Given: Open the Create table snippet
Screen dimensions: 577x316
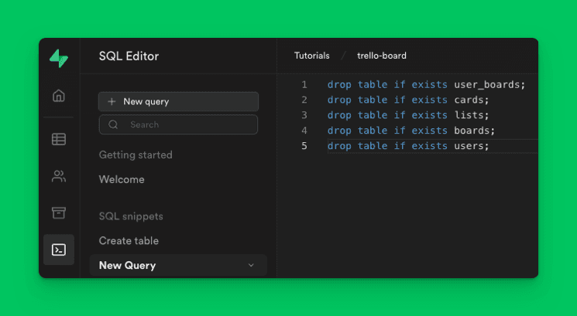Looking at the screenshot, I should (x=129, y=241).
